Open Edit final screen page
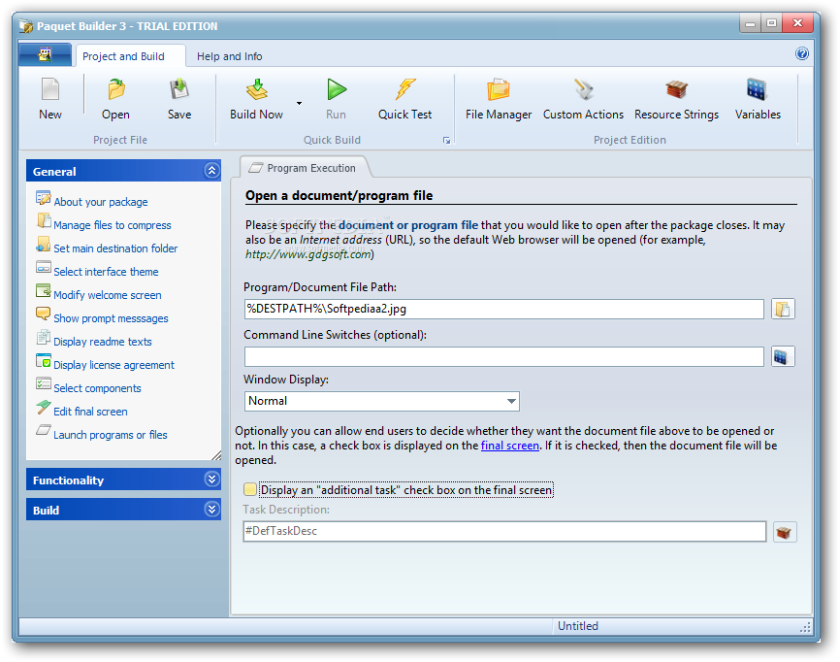The image size is (840, 662). 90,412
